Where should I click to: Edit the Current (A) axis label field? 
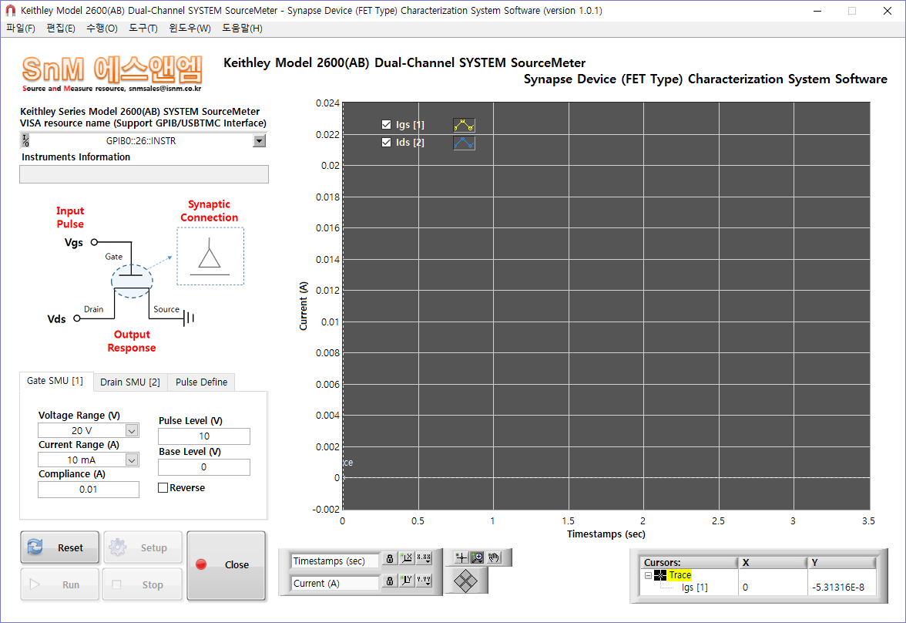click(x=335, y=583)
